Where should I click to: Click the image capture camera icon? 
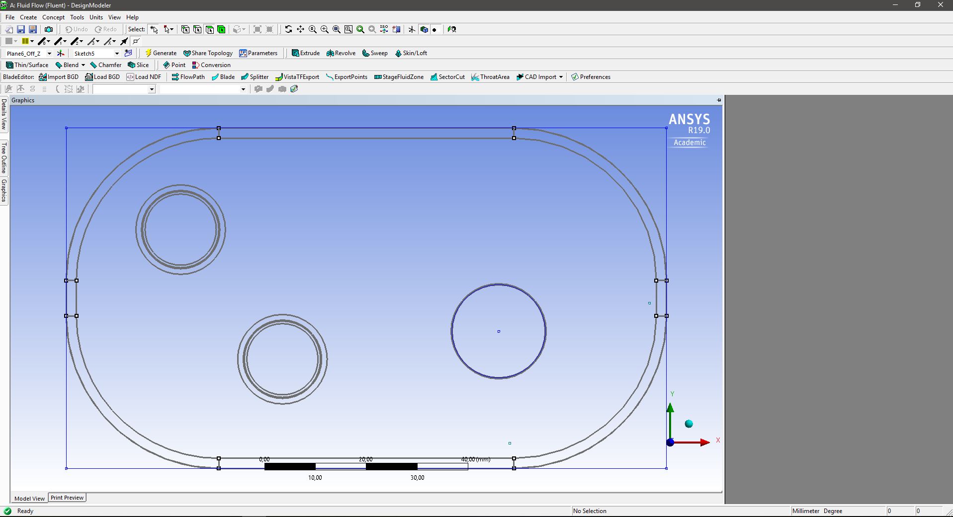point(49,29)
